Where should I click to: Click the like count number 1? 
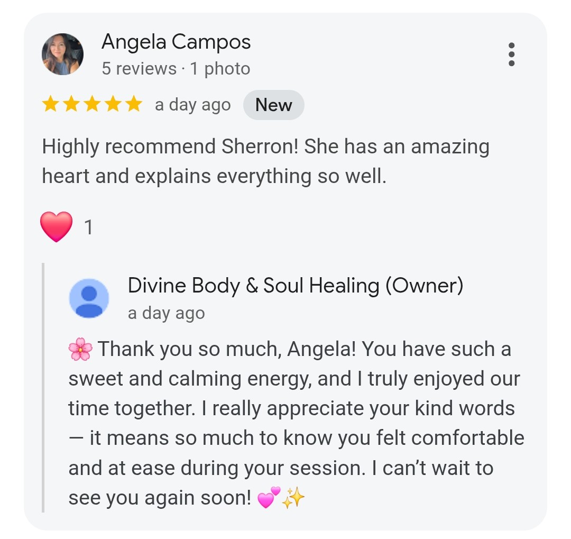click(x=88, y=227)
